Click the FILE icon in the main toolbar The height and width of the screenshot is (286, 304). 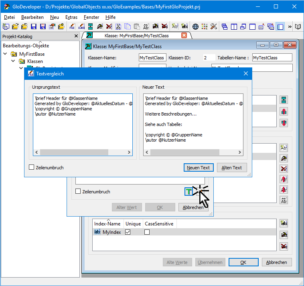click(72, 26)
